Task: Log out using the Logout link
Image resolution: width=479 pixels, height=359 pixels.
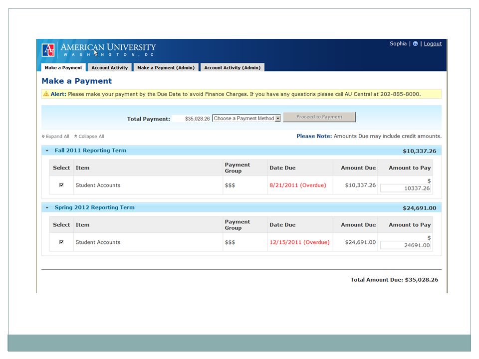Action: pos(433,44)
